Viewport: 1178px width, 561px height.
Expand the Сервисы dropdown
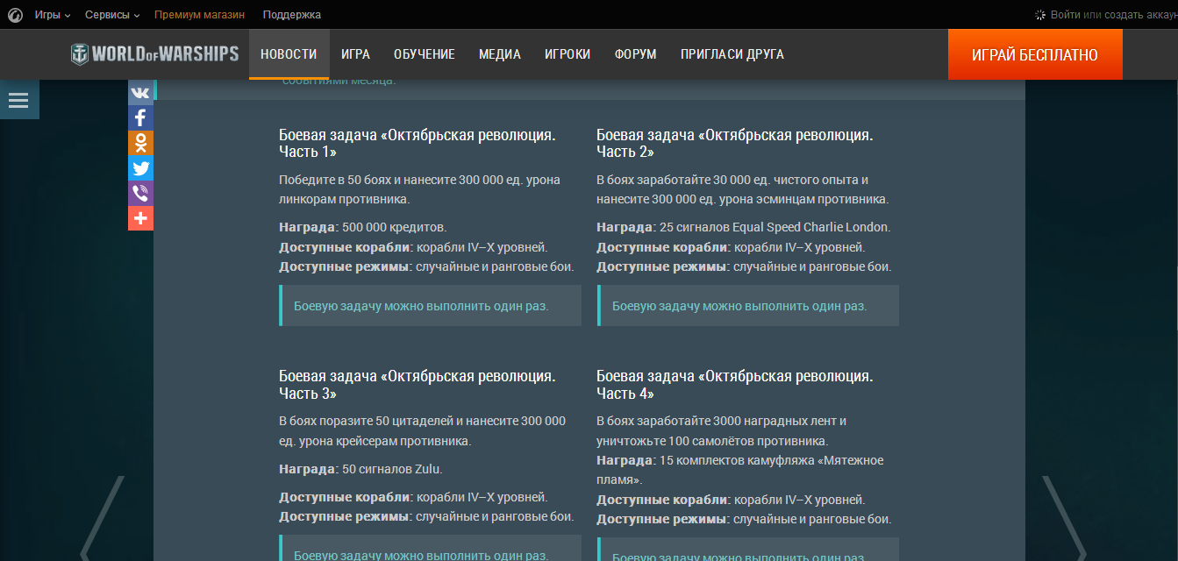point(112,15)
